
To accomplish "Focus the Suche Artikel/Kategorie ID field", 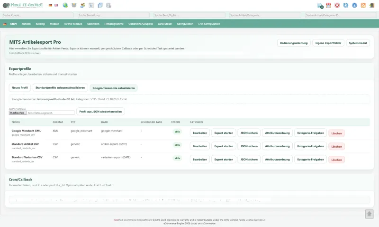I will point(341,15).
